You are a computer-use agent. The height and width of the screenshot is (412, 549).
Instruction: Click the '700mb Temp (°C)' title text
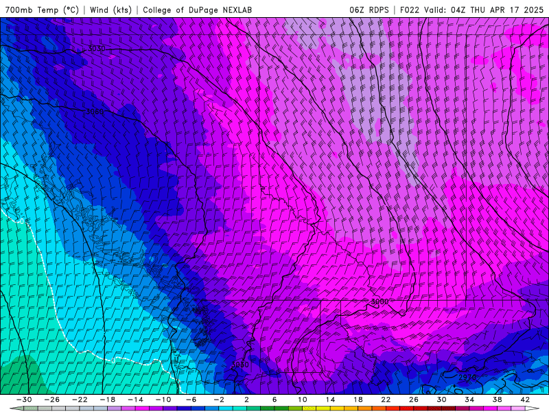coord(42,10)
